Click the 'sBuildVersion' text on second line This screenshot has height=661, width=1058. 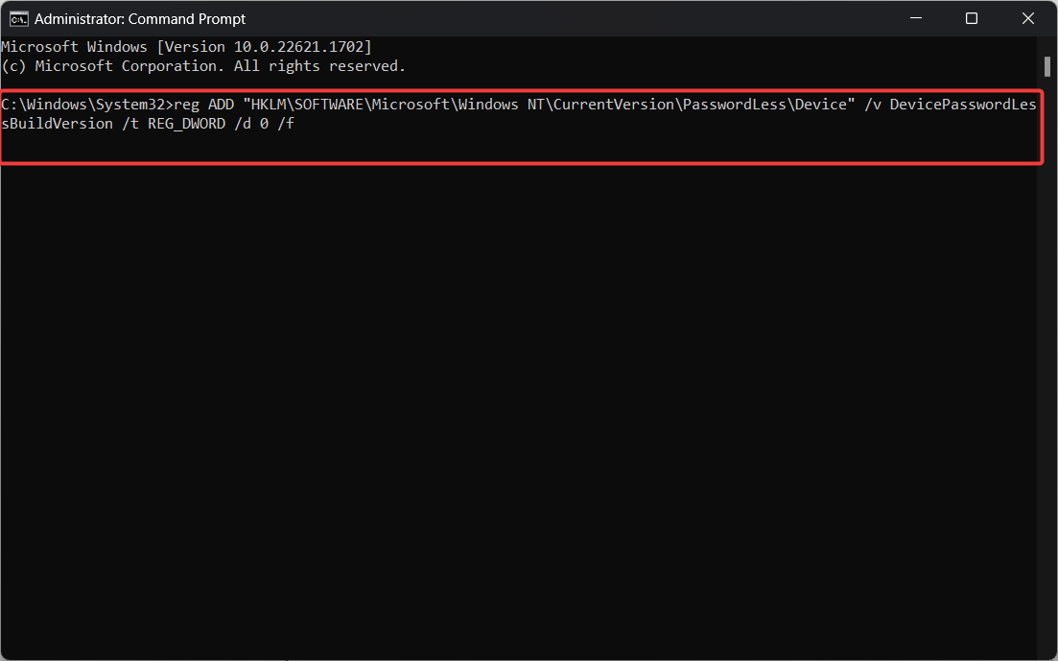pos(57,124)
